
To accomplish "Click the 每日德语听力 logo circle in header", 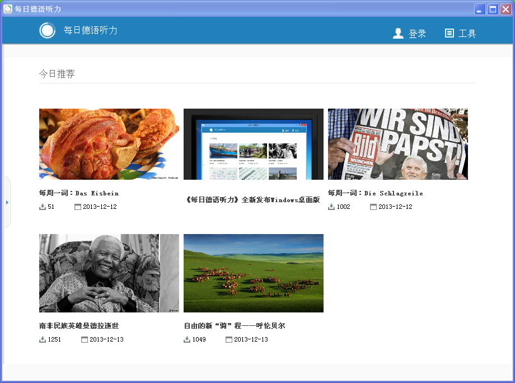I will (47, 30).
